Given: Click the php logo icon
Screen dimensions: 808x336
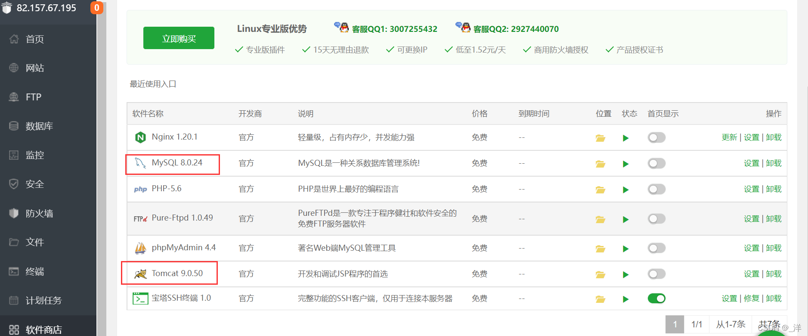Looking at the screenshot, I should [140, 189].
